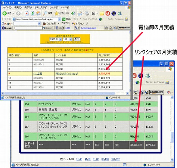Image resolution: width=177 pixels, height=168 pixels.
Task: Click the Print icon in toolbar
Action: click(87, 13)
